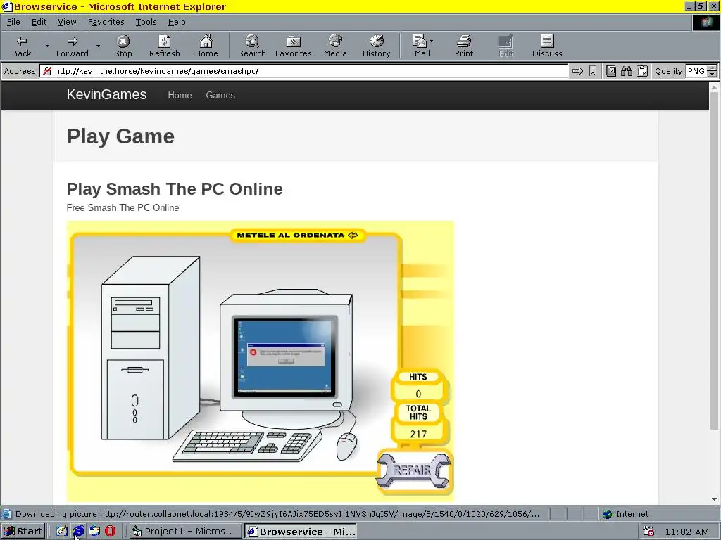Viewport: 721px width, 540px height.
Task: Click the system tray icon beside the clock
Action: click(648, 532)
